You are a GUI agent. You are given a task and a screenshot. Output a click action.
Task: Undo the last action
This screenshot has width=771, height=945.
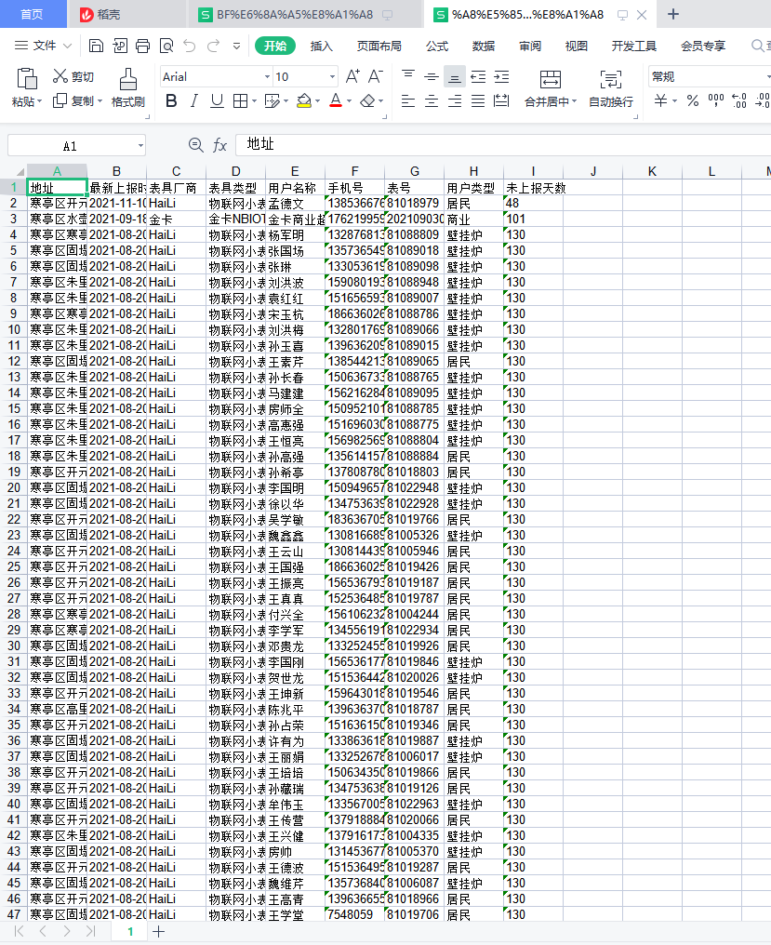(190, 46)
